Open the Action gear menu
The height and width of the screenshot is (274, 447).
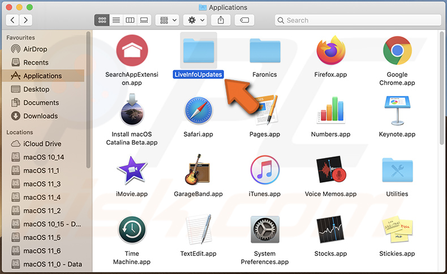click(x=195, y=20)
